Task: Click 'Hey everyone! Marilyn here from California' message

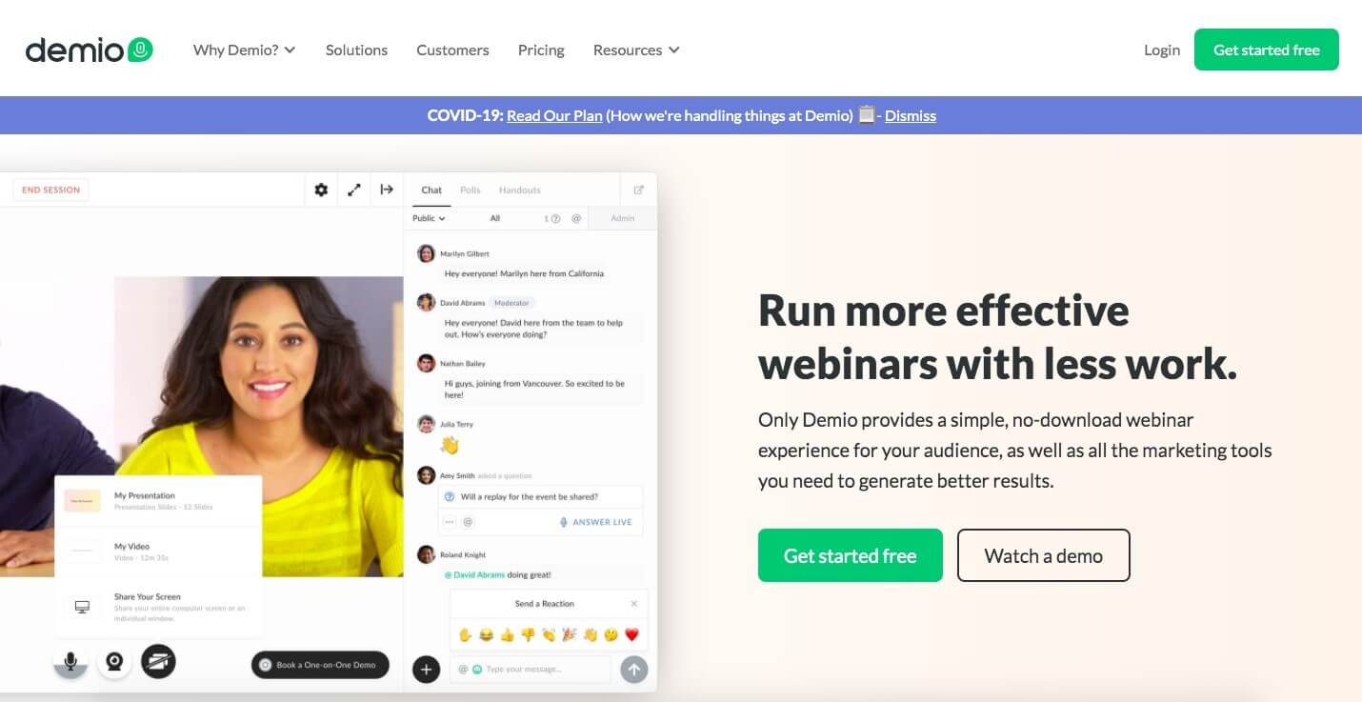Action: pos(524,273)
